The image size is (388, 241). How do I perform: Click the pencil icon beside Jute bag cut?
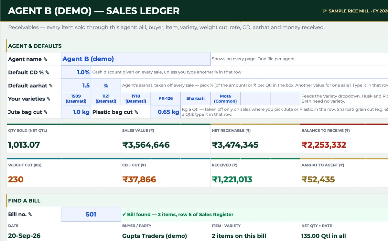coord(46,112)
